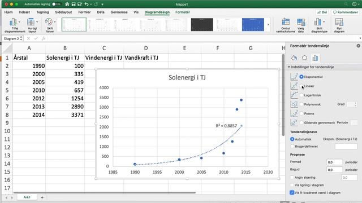Click the Redo icon in title bar
The height and width of the screenshot is (203, 362).
[x=96, y=4]
